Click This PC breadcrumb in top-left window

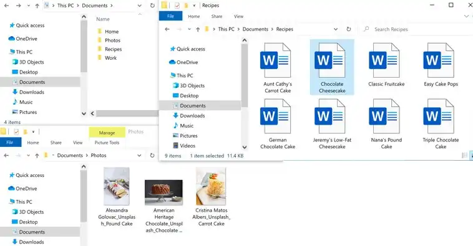[x=66, y=6]
